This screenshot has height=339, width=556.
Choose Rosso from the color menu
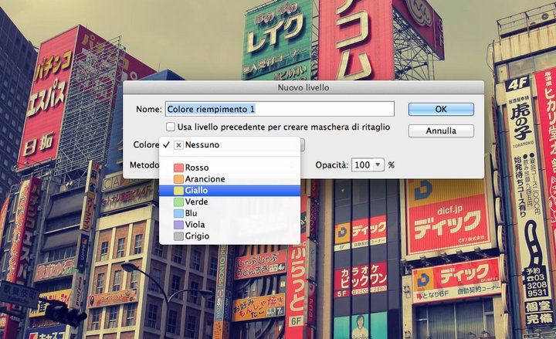pos(230,168)
